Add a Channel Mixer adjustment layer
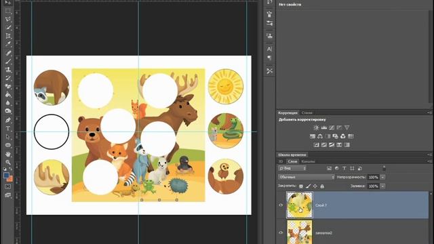This screenshot has width=434, height=244. click(343, 136)
